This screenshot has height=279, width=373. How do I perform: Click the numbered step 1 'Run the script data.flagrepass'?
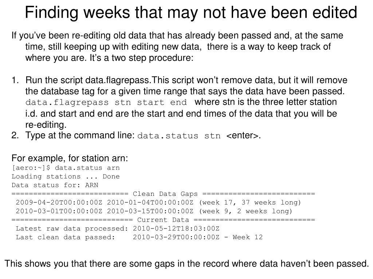pos(179,102)
